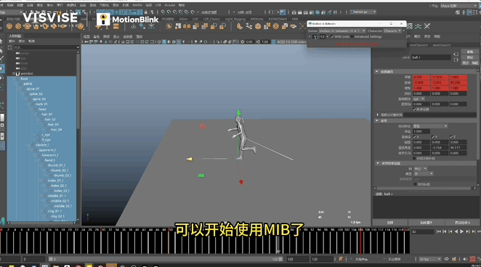Click the spine 01 joint icon
The height and width of the screenshot is (267, 481).
pyautogui.click(x=24, y=89)
